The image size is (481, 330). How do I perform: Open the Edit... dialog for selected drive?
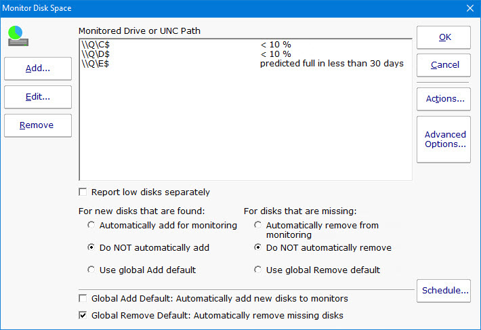pos(38,97)
